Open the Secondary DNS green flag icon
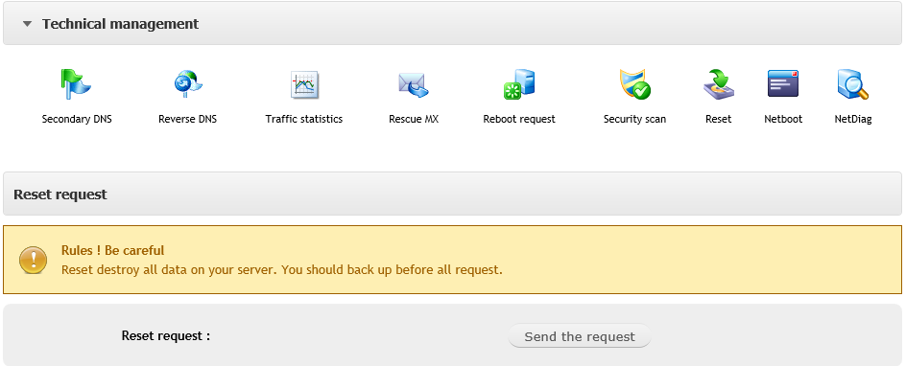Screen dimensions: 906x366 (76, 84)
